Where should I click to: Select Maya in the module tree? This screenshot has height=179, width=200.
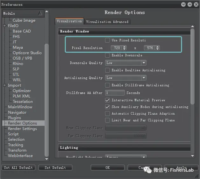(18, 47)
